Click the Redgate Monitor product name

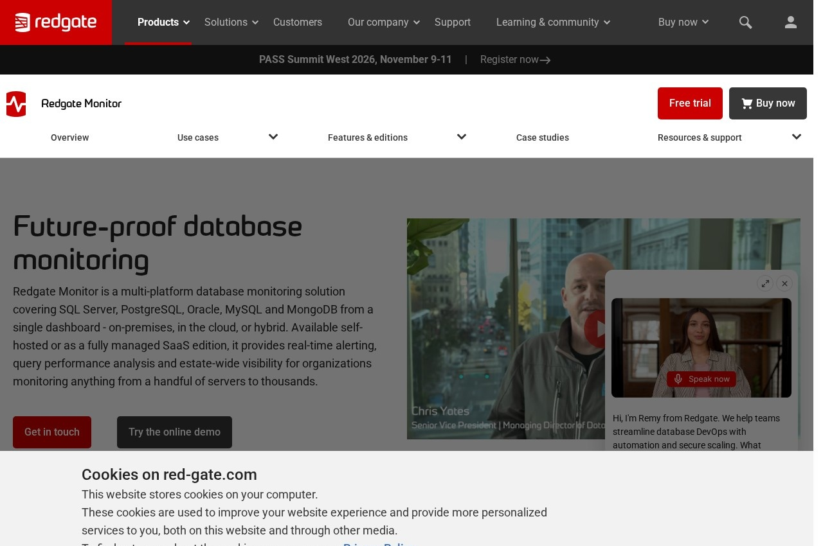coord(82,103)
